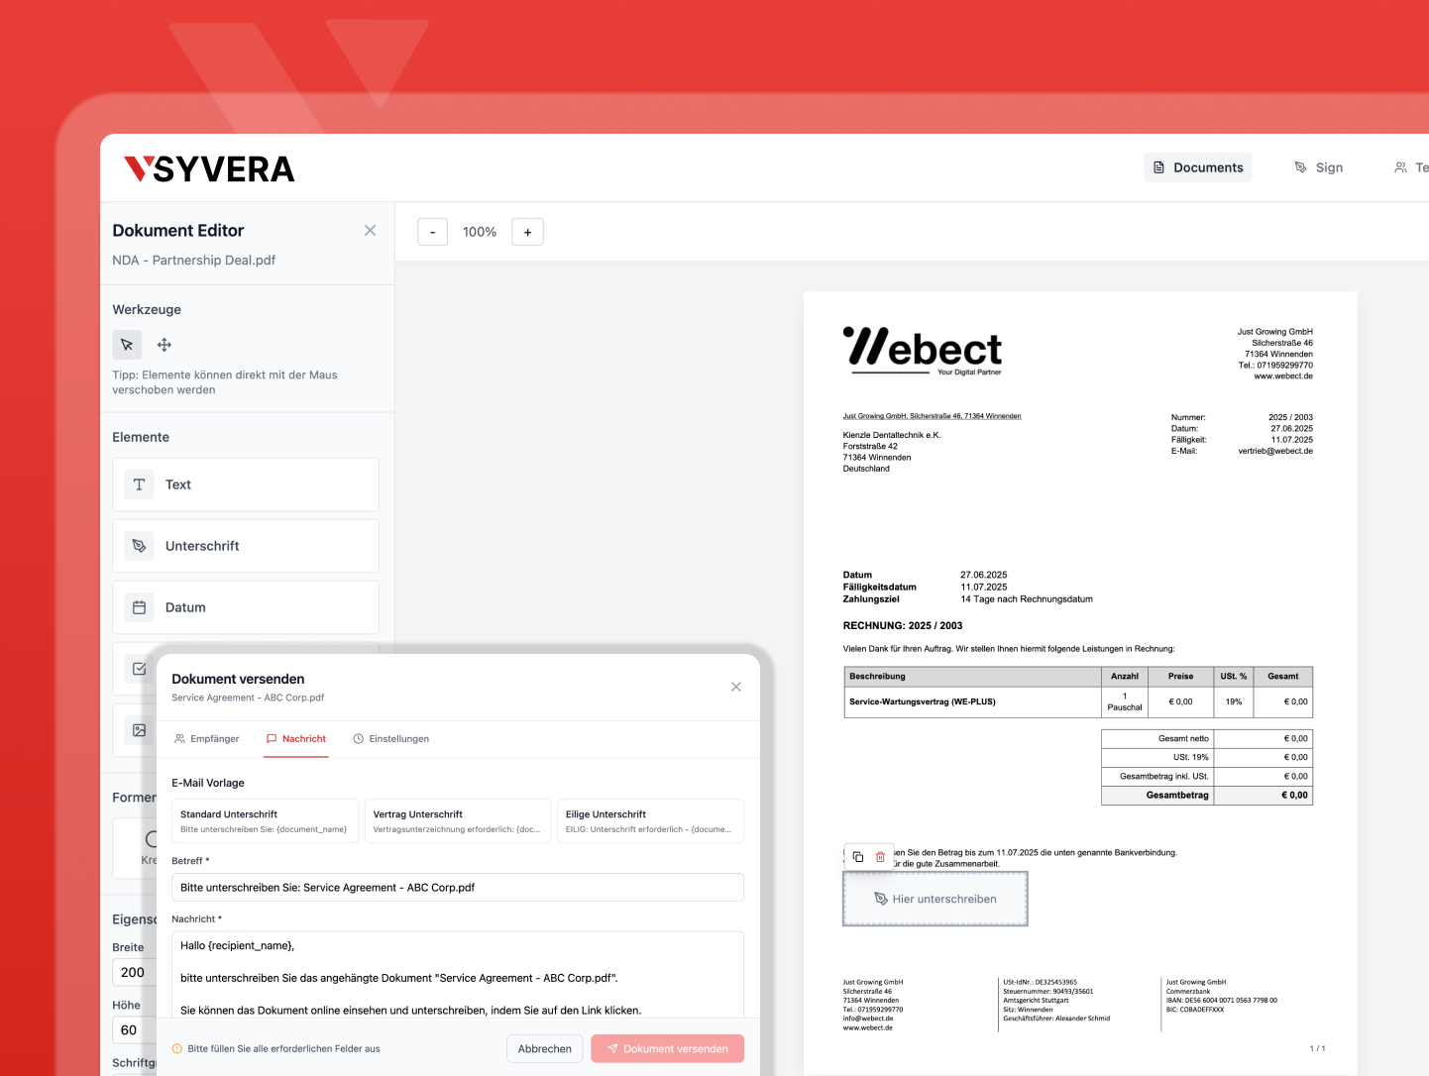
Task: Zoom out with the minus button
Action: coord(433,232)
